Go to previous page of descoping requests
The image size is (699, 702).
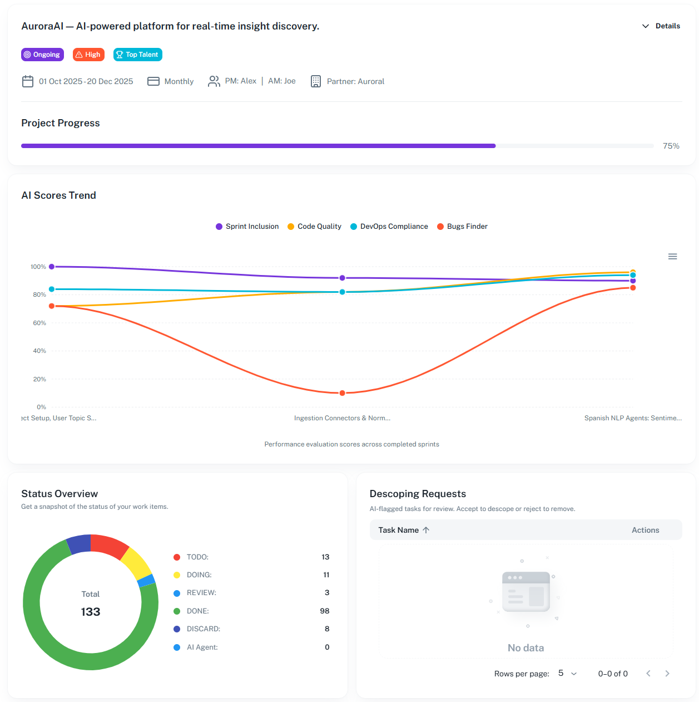coord(648,674)
